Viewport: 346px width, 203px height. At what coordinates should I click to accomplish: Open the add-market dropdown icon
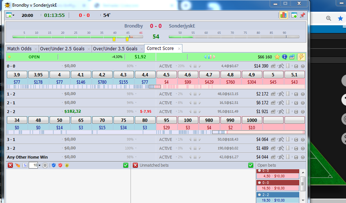[10, 15]
